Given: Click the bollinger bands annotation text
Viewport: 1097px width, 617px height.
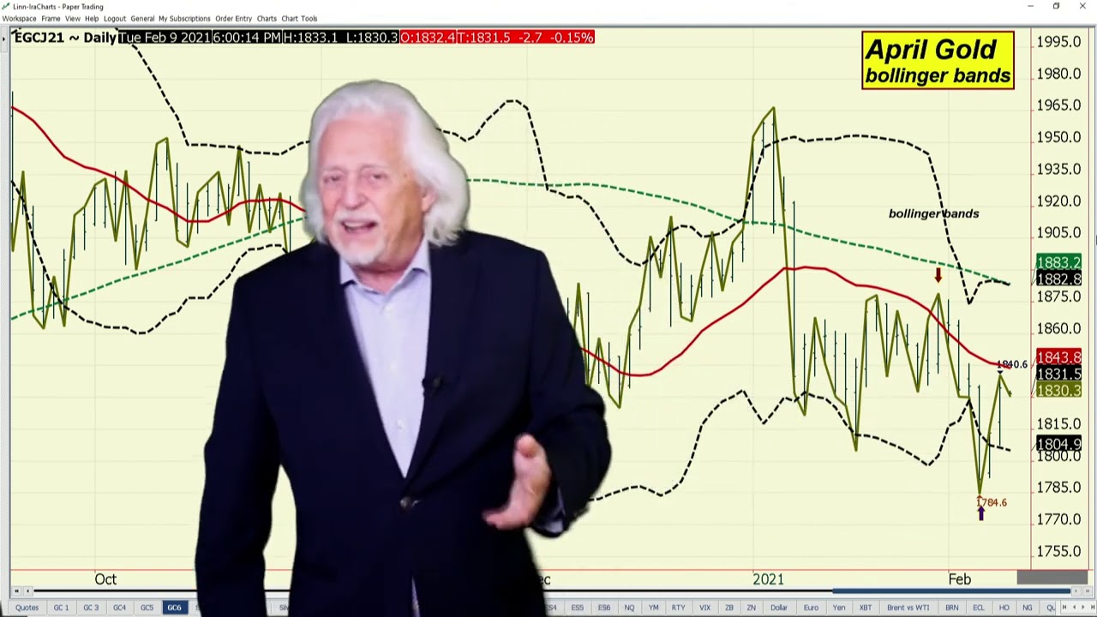Looking at the screenshot, I should (x=933, y=213).
